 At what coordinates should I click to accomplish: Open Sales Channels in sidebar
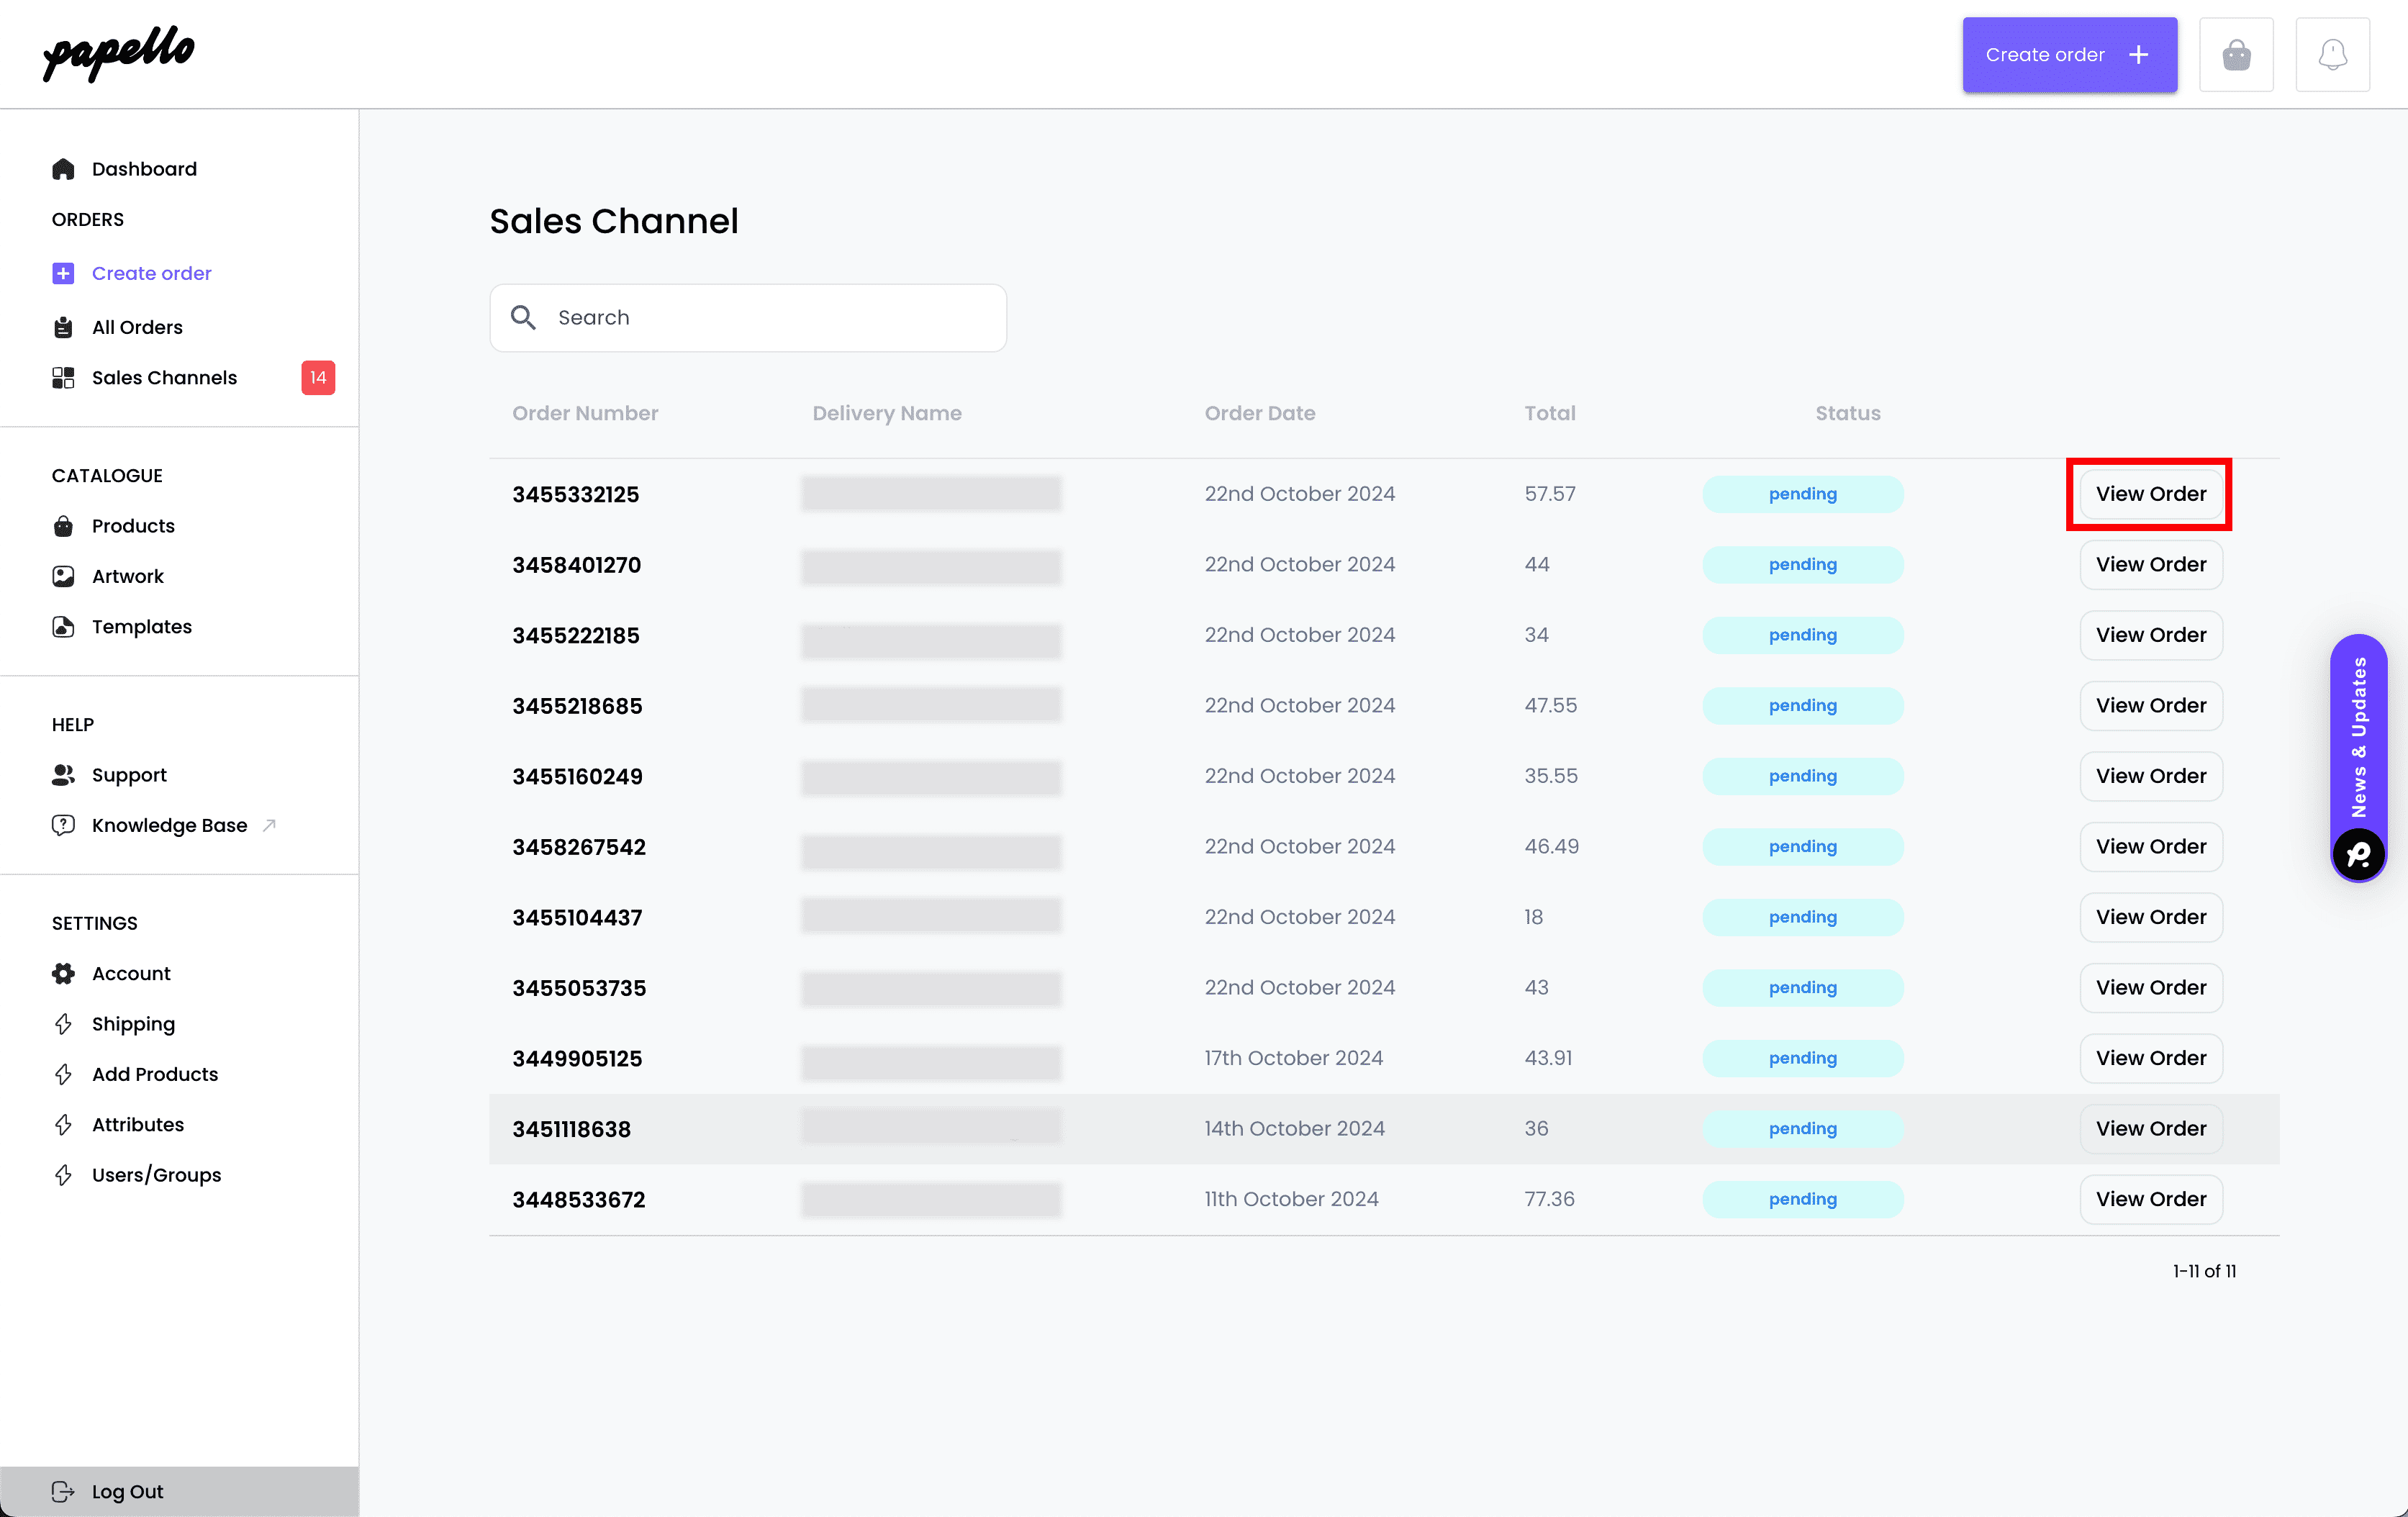point(164,377)
